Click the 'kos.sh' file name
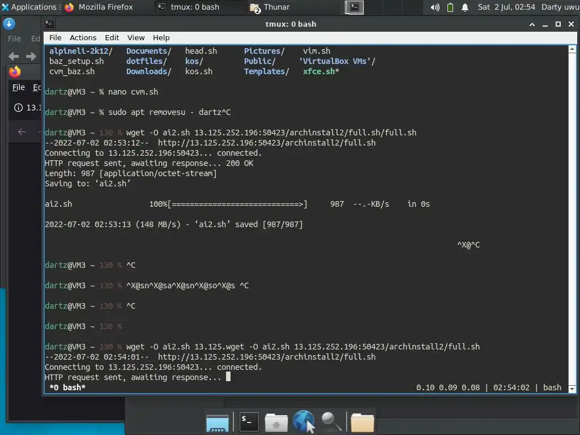 click(x=199, y=71)
